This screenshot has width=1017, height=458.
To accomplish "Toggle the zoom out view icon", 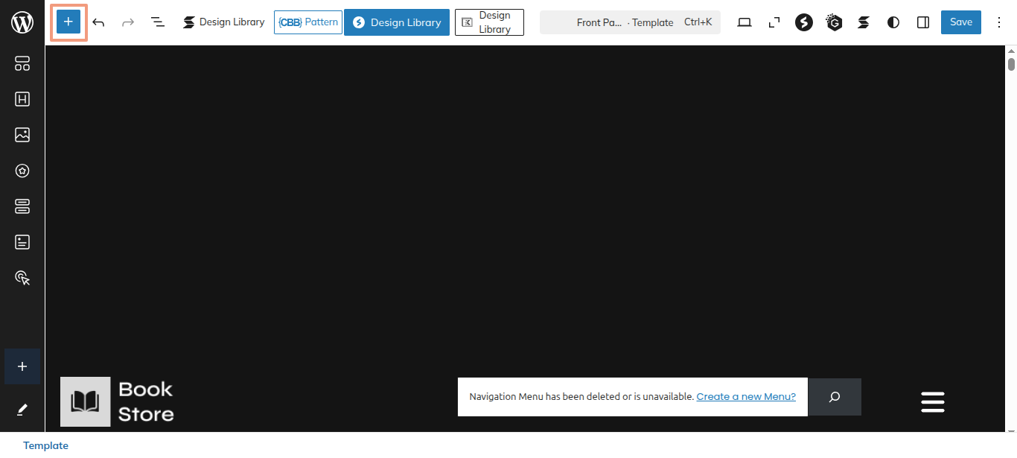I will 774,22.
